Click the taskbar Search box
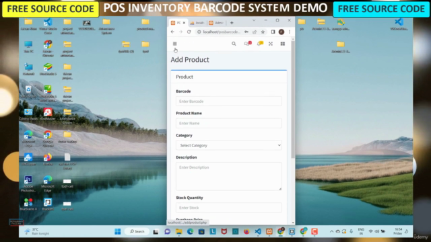The height and width of the screenshot is (242, 431). tap(137, 231)
